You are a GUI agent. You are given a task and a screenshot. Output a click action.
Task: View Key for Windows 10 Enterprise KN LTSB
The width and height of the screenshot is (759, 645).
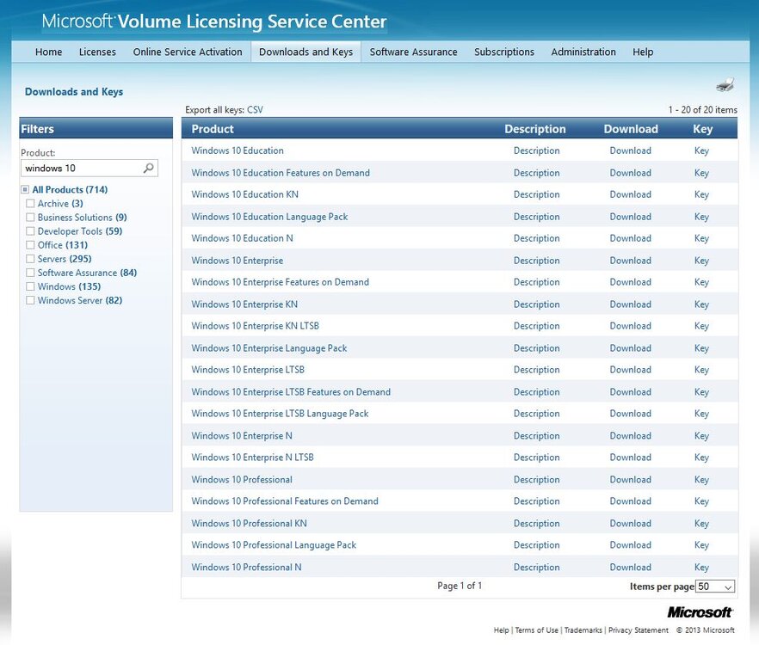coord(701,326)
